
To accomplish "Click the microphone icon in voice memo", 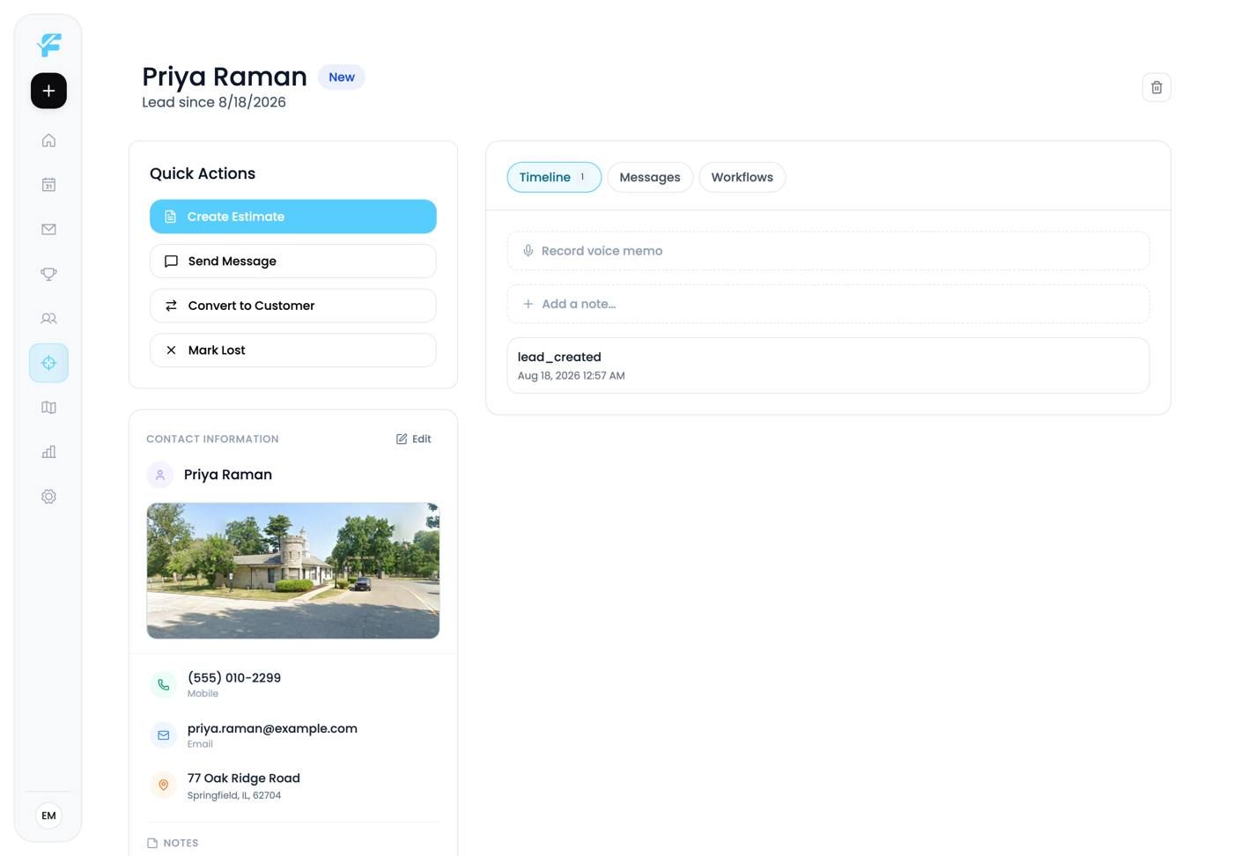I will tap(528, 251).
